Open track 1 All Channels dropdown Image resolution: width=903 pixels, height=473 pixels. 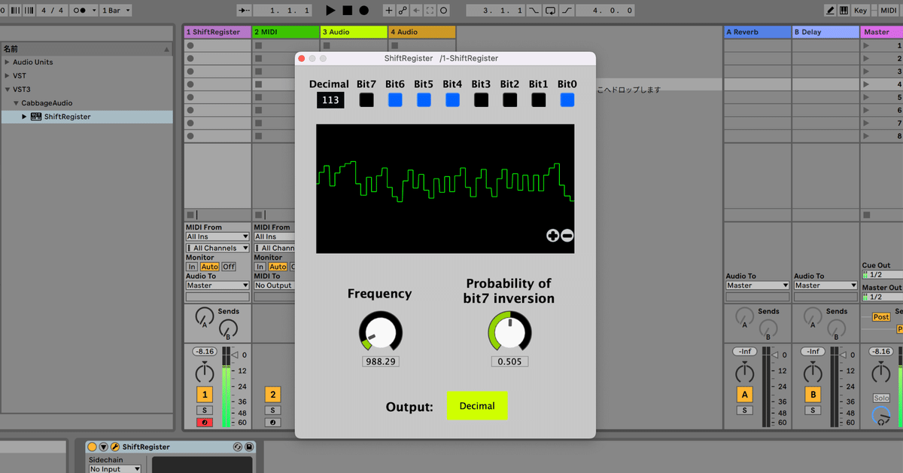pos(217,248)
